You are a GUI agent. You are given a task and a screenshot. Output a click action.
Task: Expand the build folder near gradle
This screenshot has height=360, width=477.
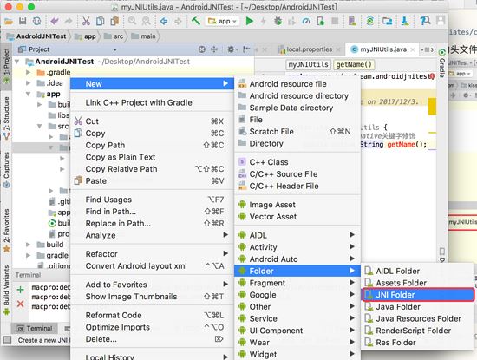point(29,245)
